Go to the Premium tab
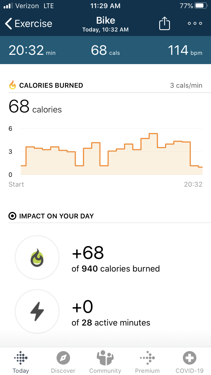The width and height of the screenshot is (211, 375). tap(147, 362)
